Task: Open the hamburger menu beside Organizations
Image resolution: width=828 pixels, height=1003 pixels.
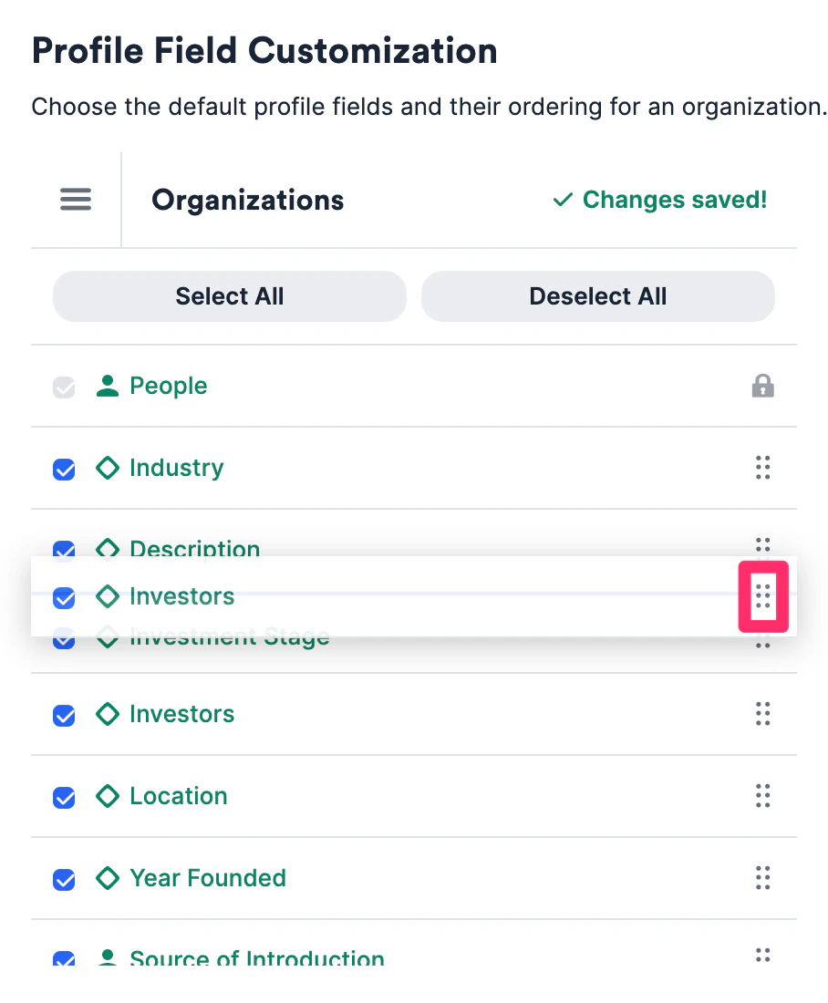Action: [x=76, y=200]
